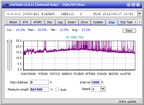Open the System tab
The image size is (144, 105).
point(98,22)
